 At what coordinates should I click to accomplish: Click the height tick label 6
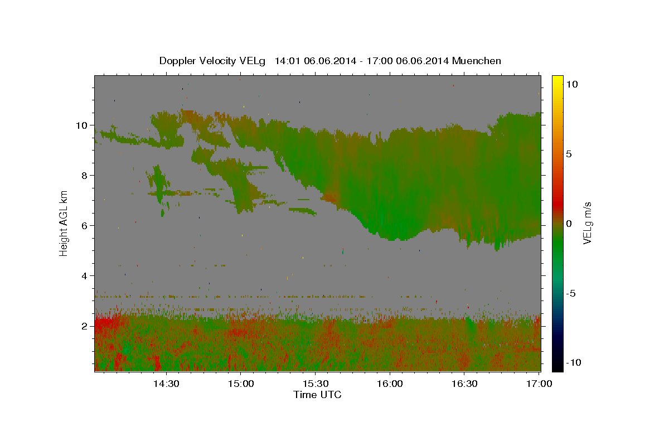point(85,226)
